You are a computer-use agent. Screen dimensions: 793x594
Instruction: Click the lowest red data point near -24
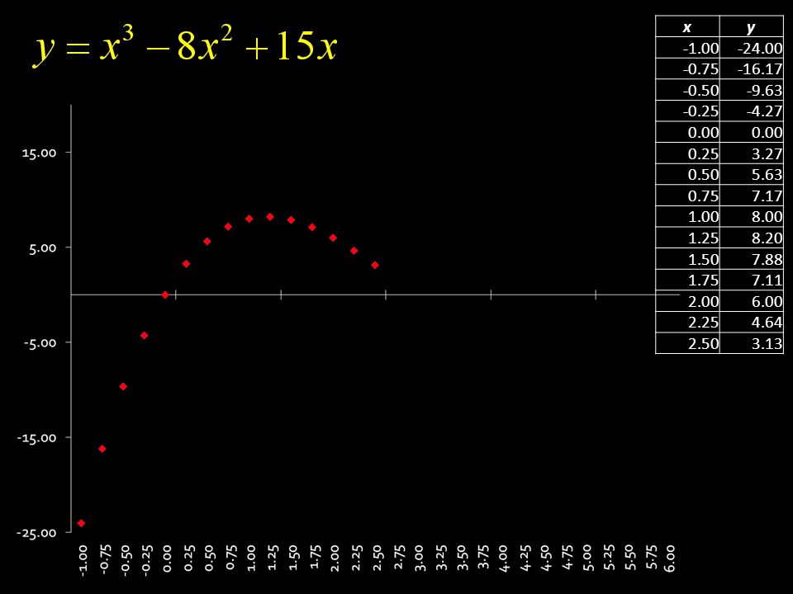(81, 523)
